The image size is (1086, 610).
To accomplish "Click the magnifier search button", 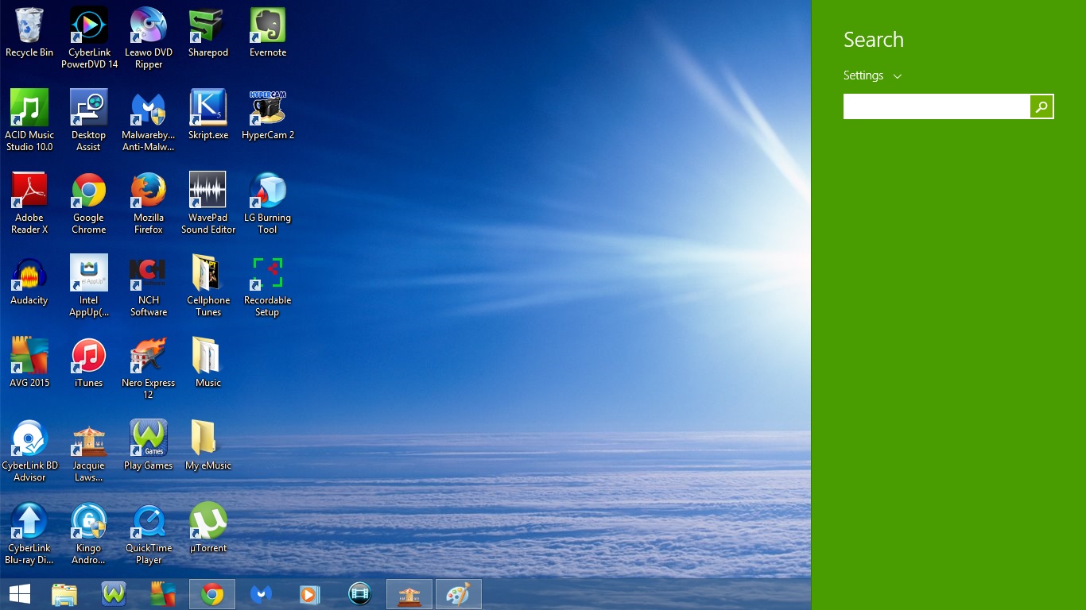I will tap(1041, 106).
